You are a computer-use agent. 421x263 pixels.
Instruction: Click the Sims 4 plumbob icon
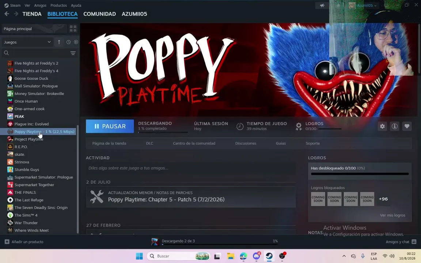click(10, 215)
